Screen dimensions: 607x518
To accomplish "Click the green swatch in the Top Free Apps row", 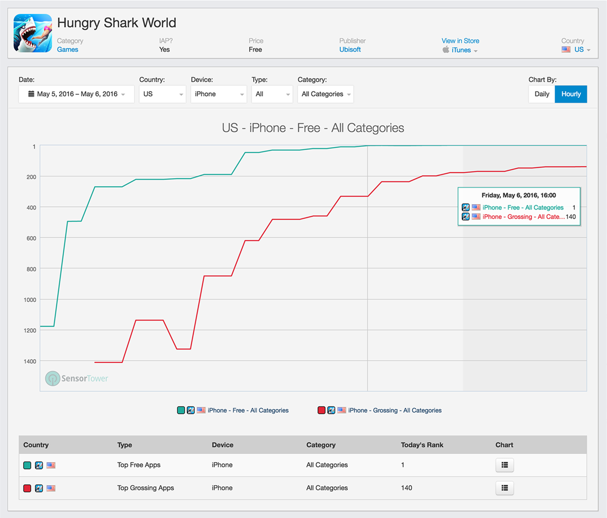I will [x=27, y=465].
